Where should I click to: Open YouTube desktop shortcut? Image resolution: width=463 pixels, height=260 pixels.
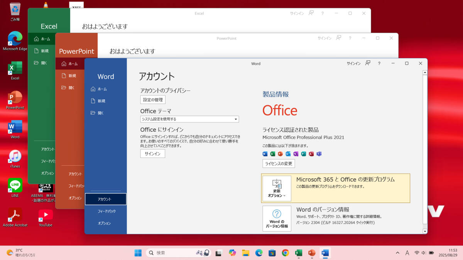tap(46, 217)
